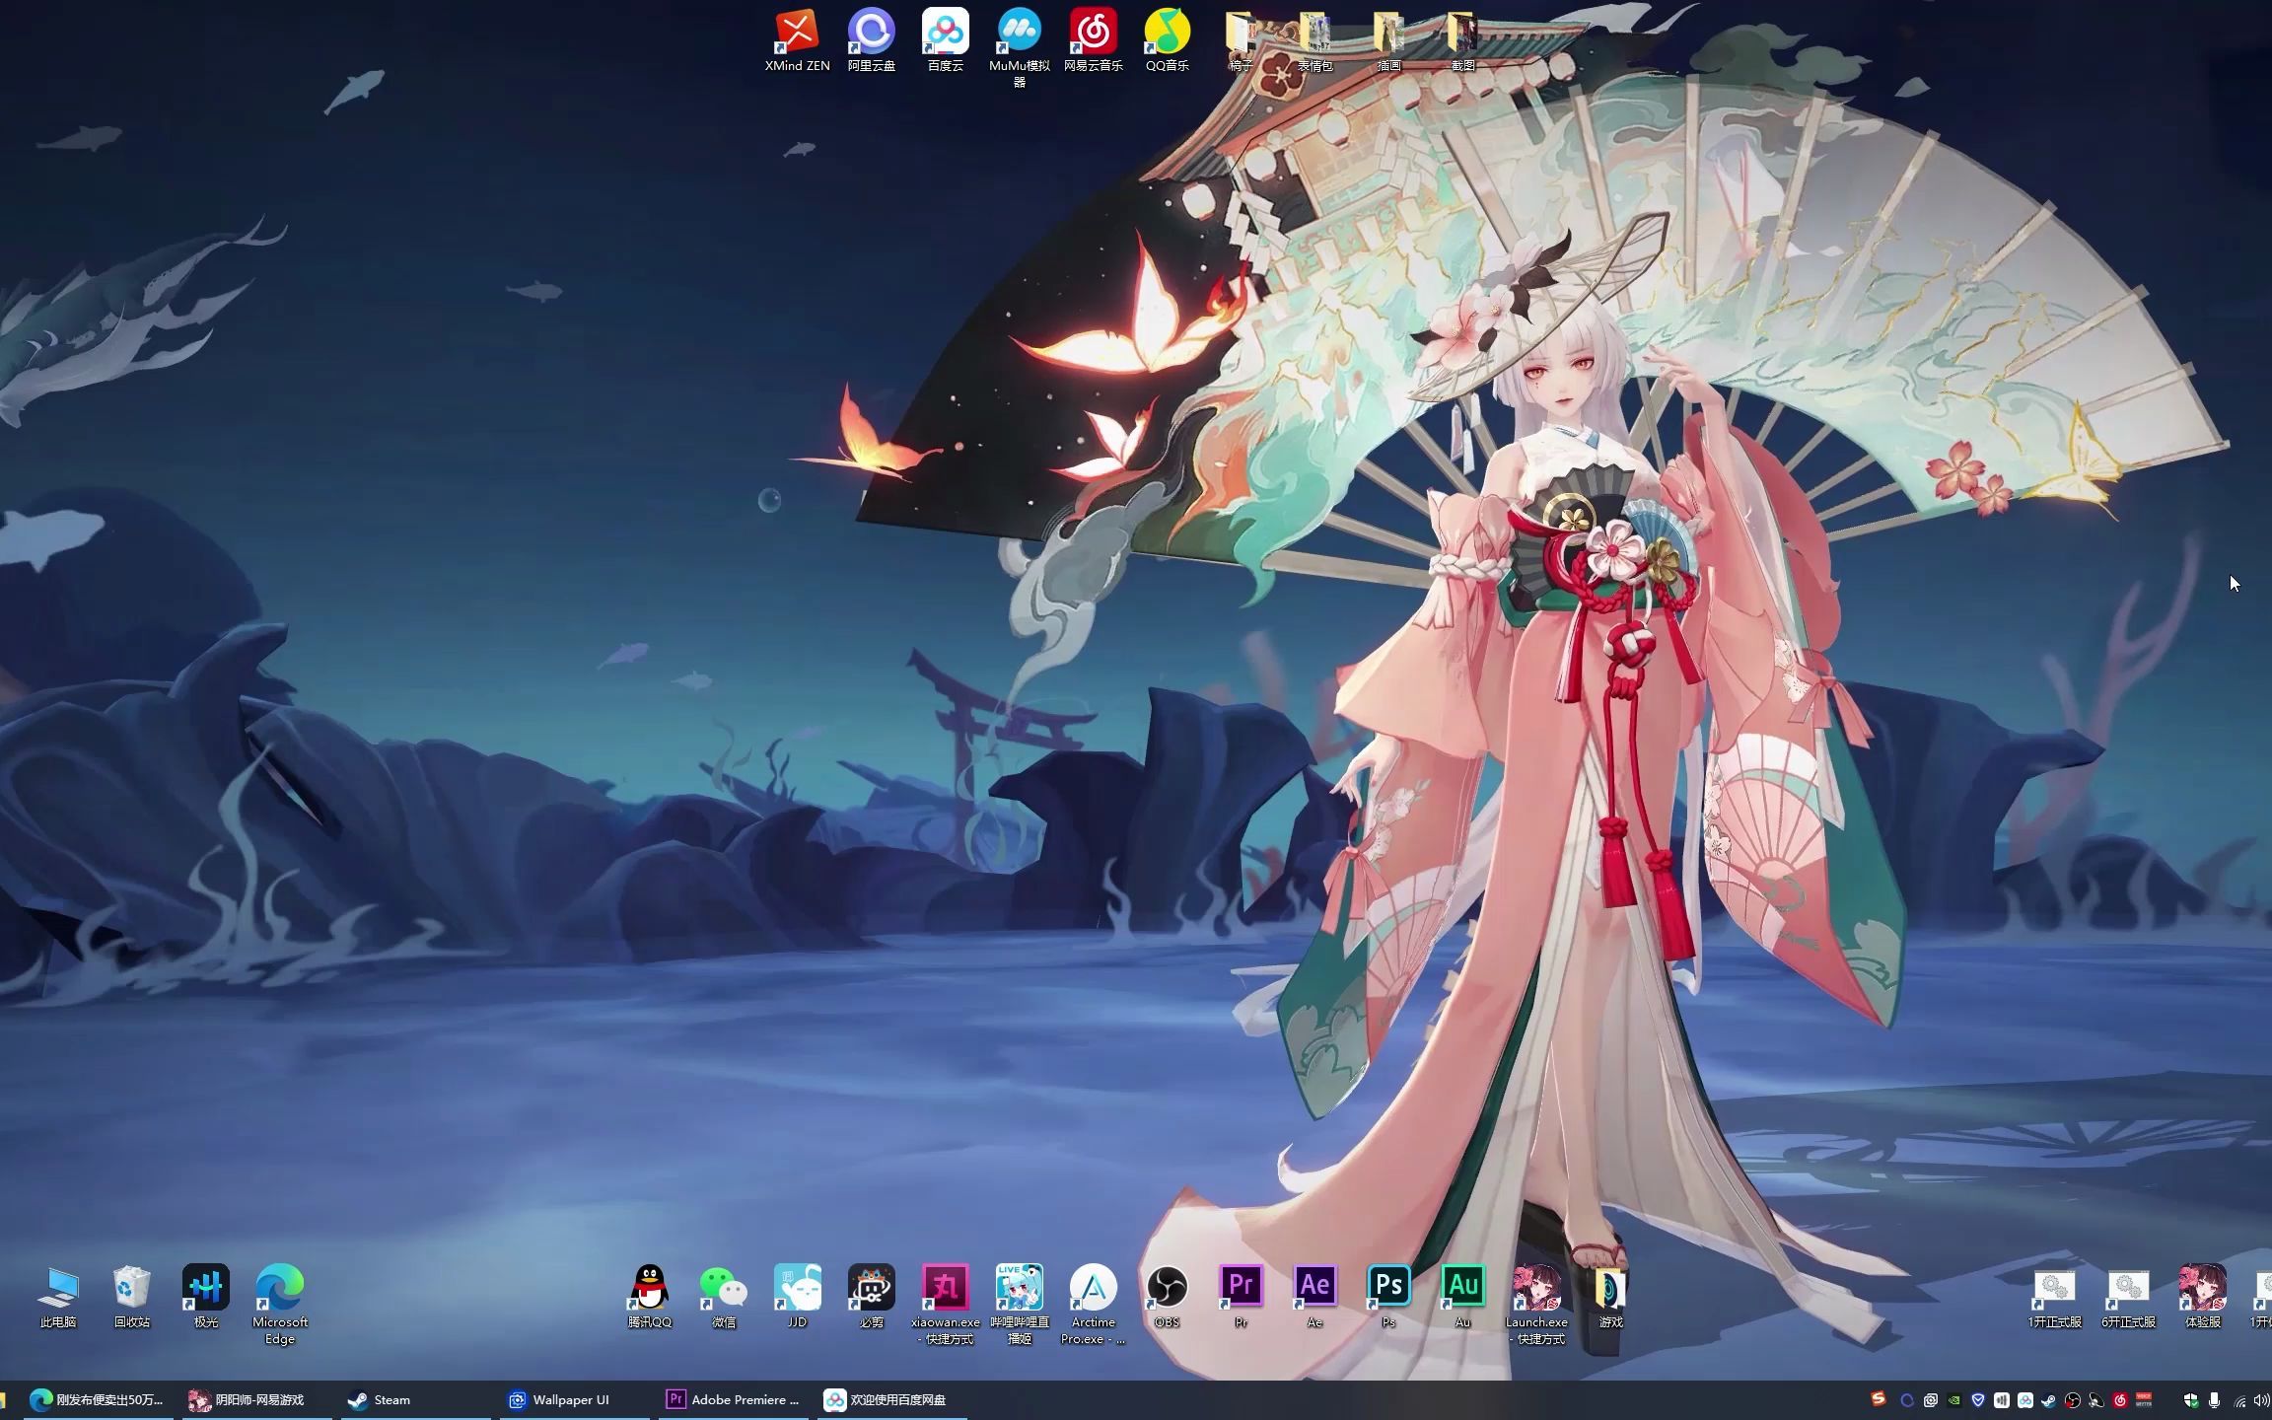Click the microphone tray icon
2272x1420 pixels.
(2214, 1400)
